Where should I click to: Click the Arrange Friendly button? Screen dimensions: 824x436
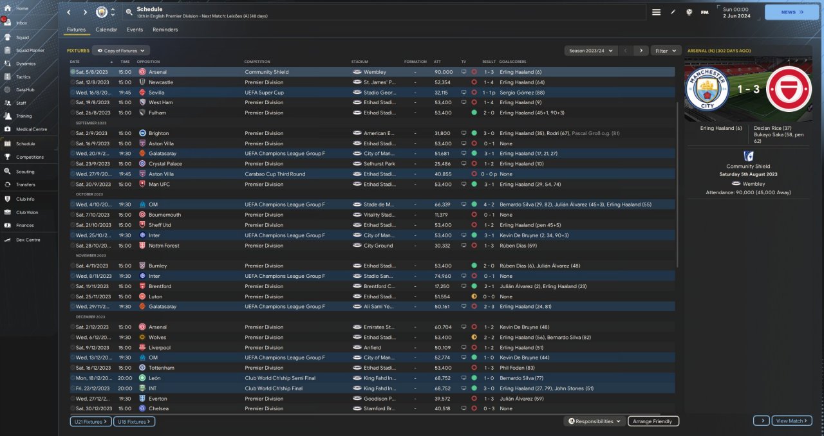coord(653,421)
